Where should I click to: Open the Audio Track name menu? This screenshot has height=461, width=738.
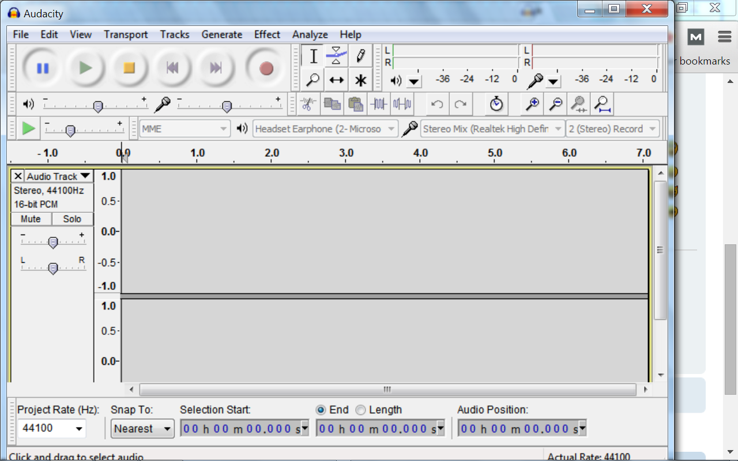(x=59, y=176)
